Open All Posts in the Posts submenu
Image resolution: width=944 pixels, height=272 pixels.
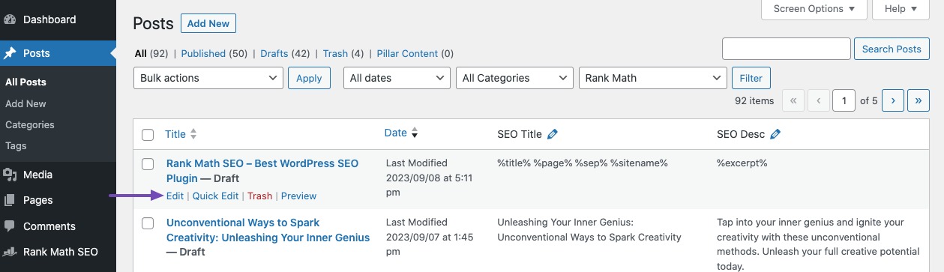click(25, 82)
